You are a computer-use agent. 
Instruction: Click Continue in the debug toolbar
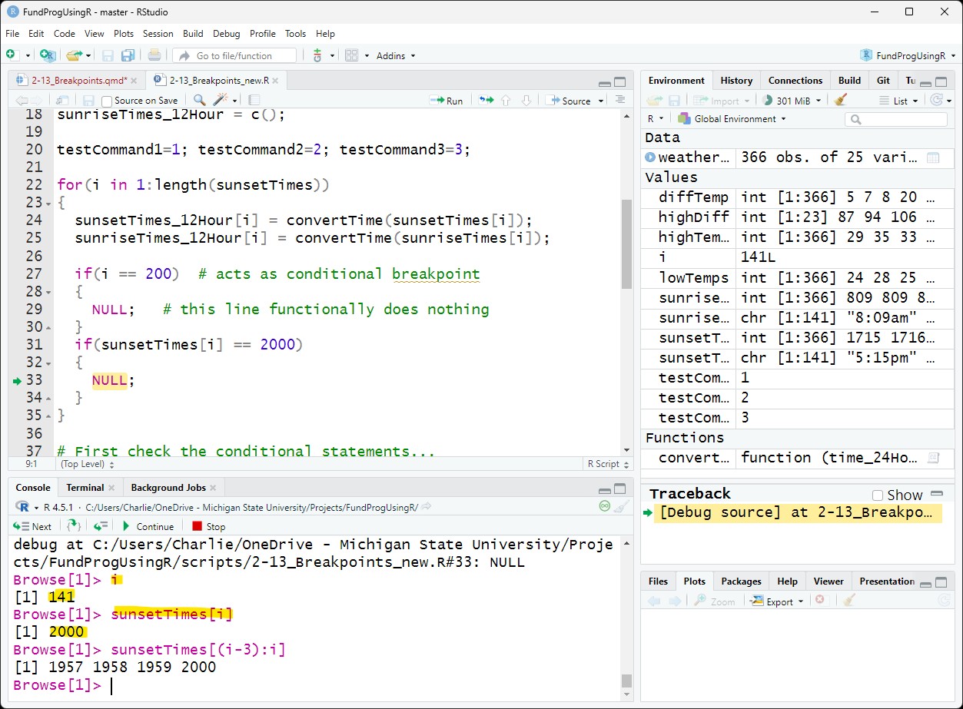(x=148, y=526)
